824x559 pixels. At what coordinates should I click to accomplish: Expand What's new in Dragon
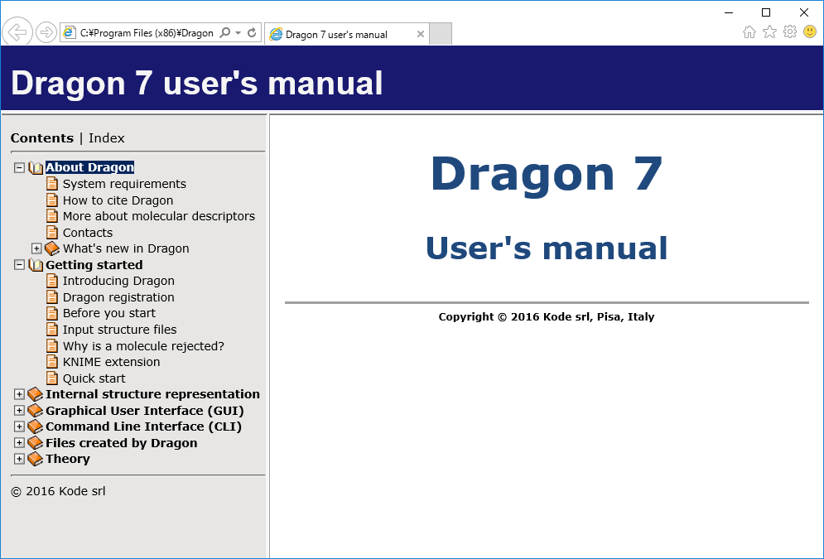coord(36,248)
